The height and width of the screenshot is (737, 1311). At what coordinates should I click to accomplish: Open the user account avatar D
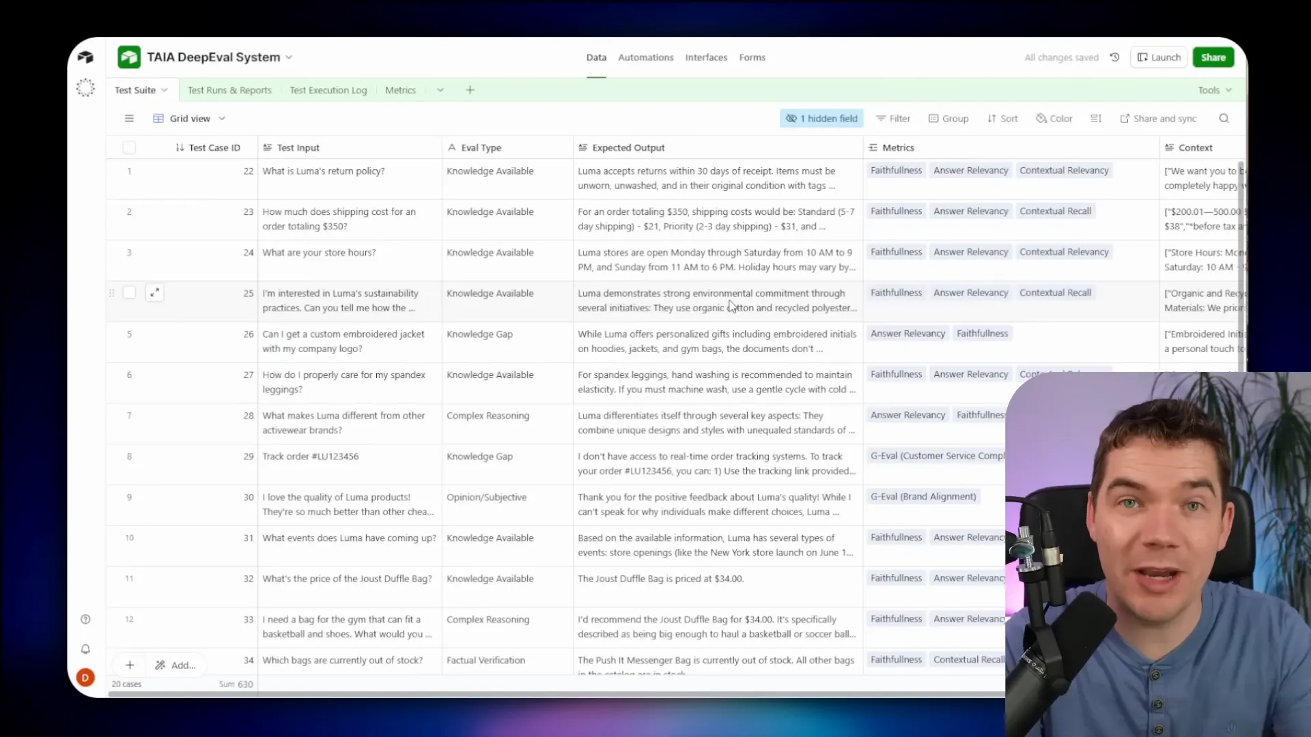[x=85, y=678]
